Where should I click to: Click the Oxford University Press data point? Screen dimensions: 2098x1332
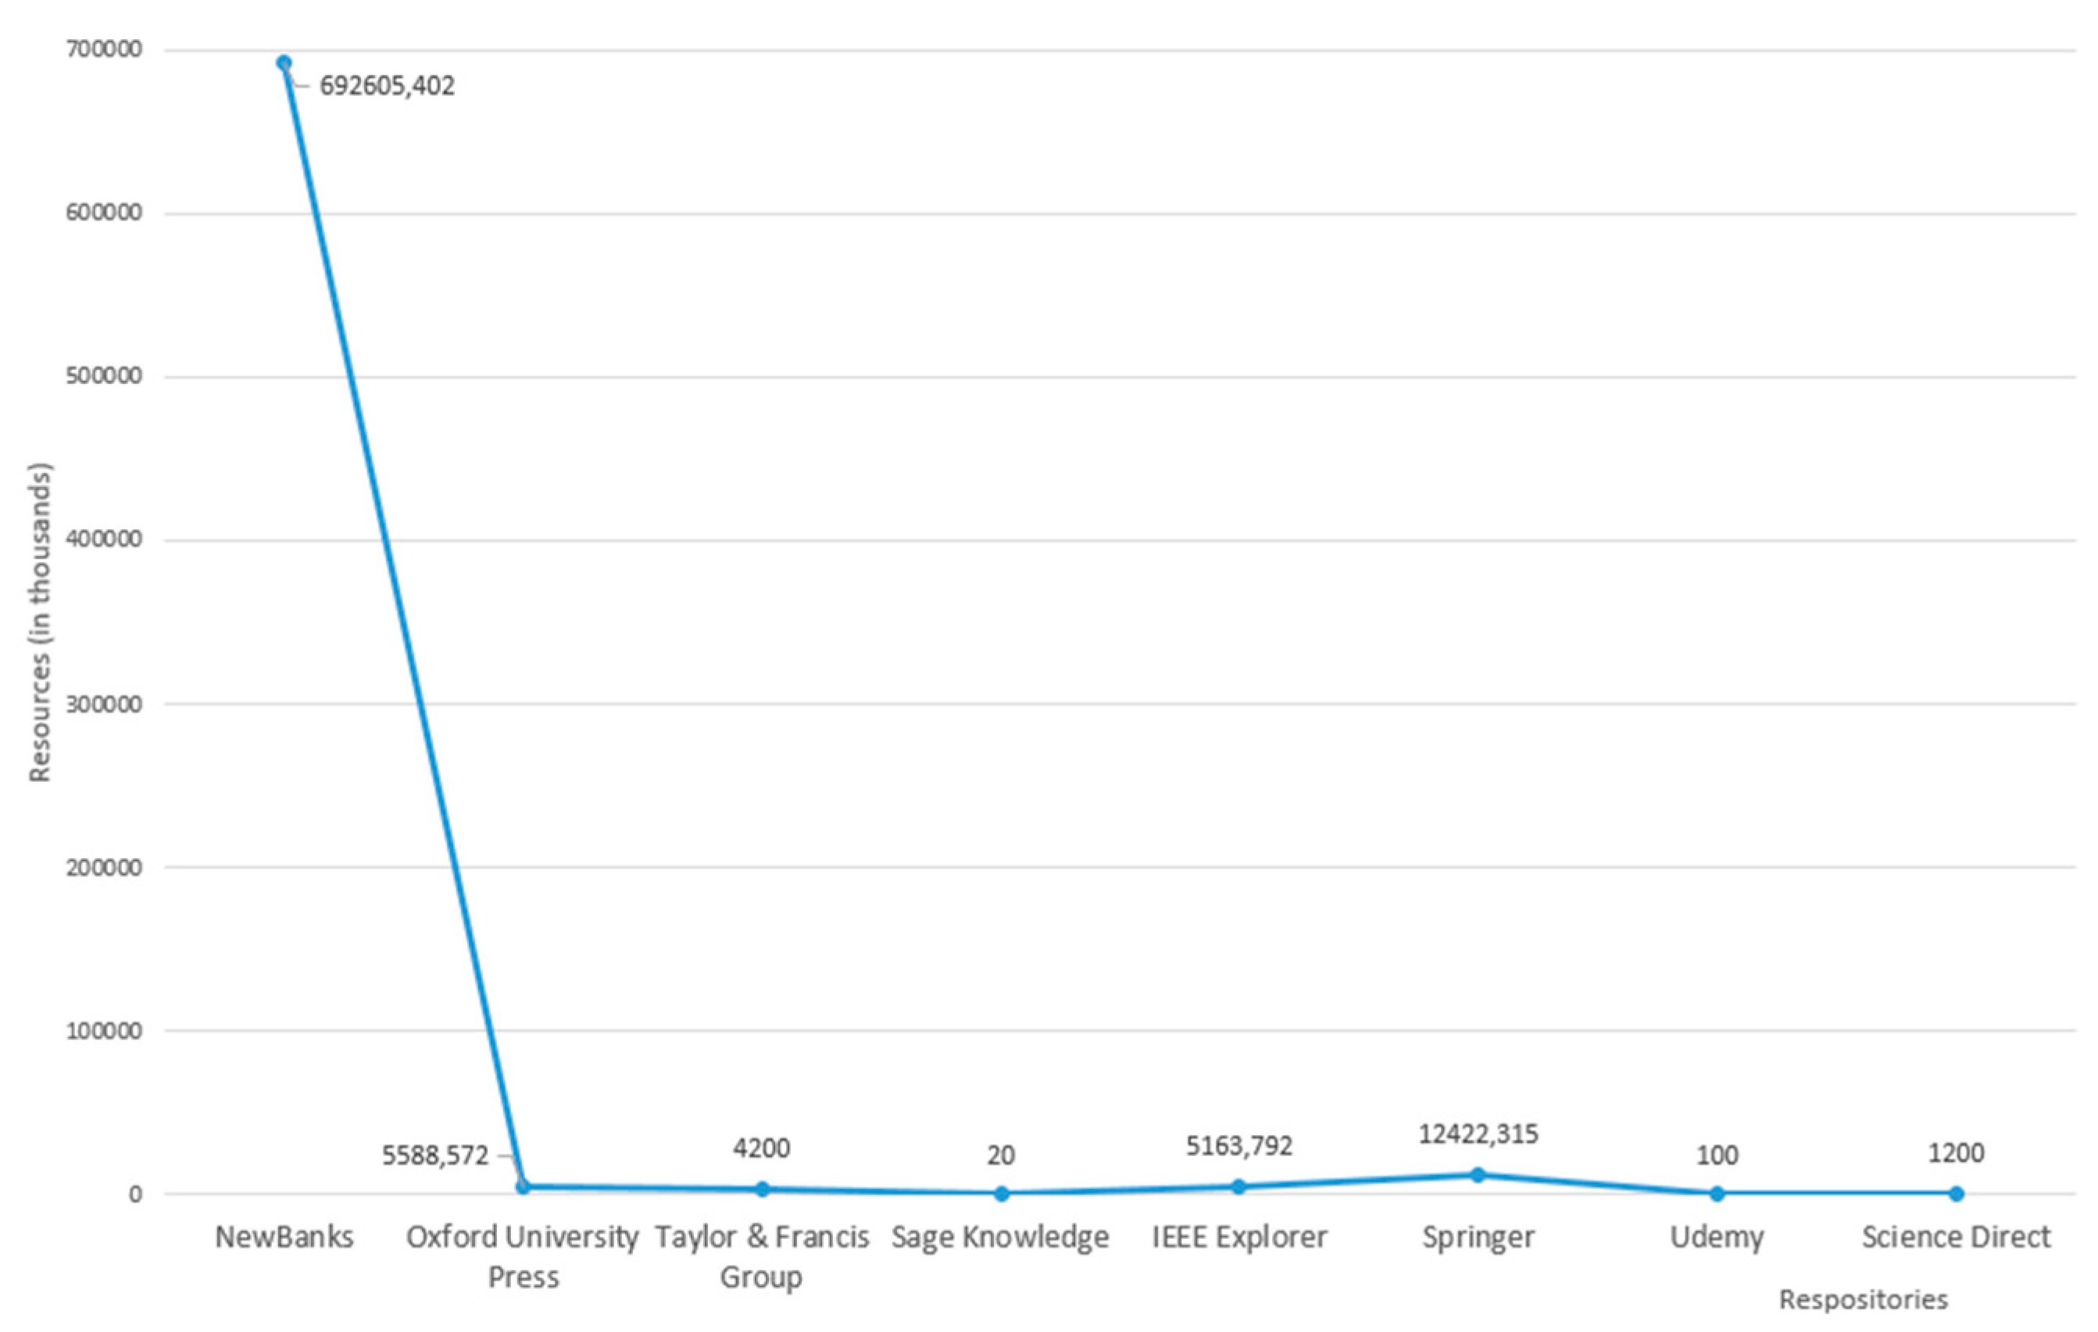pyautogui.click(x=523, y=1187)
